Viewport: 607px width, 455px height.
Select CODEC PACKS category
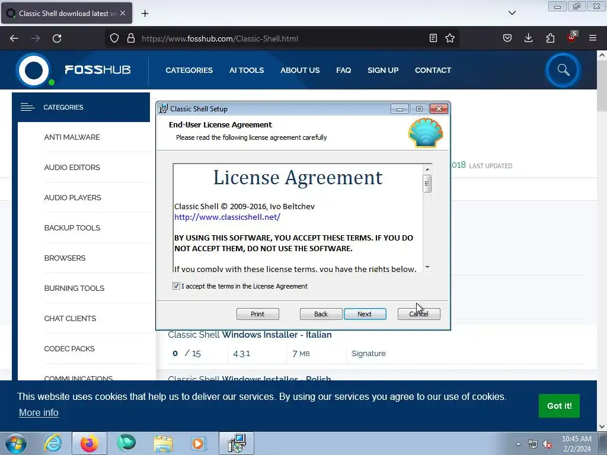(x=69, y=348)
